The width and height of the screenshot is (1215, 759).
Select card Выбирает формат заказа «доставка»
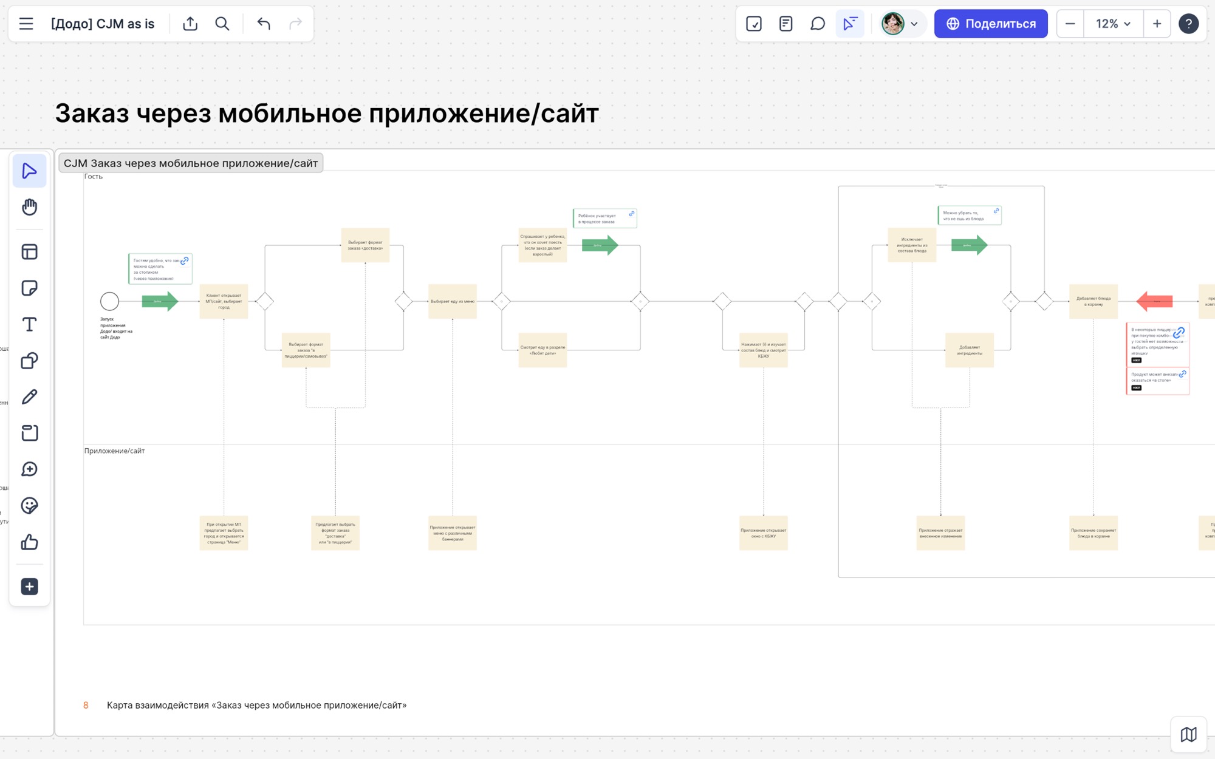click(365, 245)
